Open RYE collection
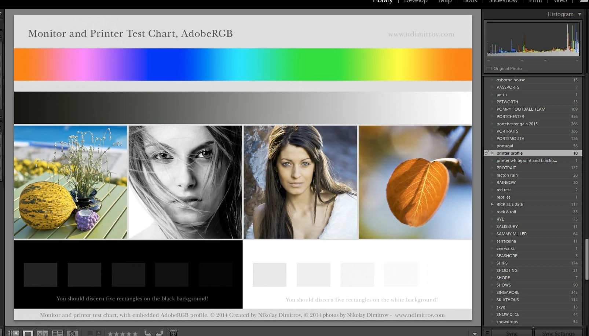Screen dimensions: 589x336 click(533, 219)
